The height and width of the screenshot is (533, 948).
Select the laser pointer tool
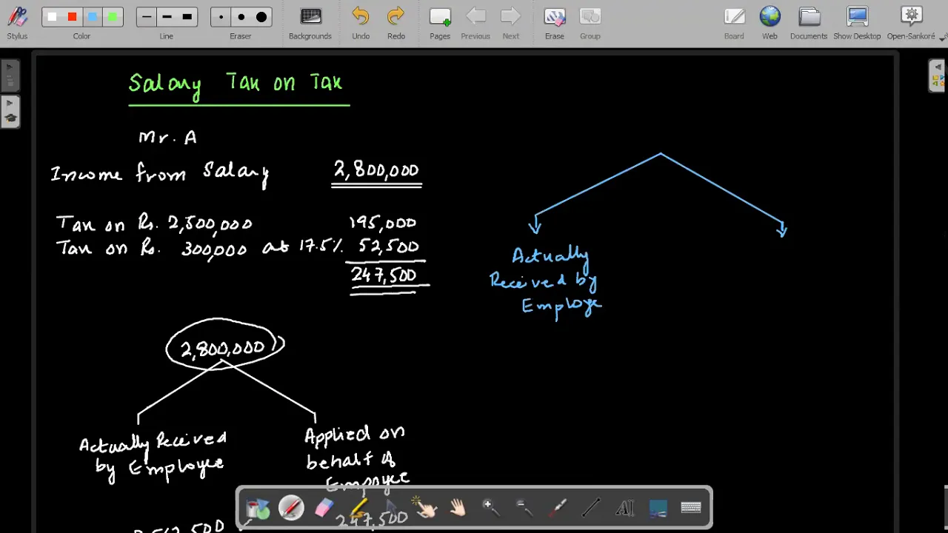558,508
